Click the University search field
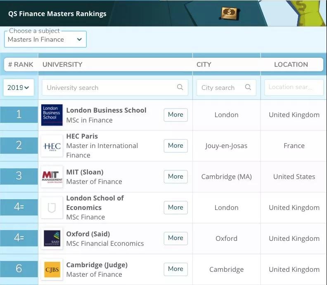Viewport: 327px width, 285px height. [115, 87]
